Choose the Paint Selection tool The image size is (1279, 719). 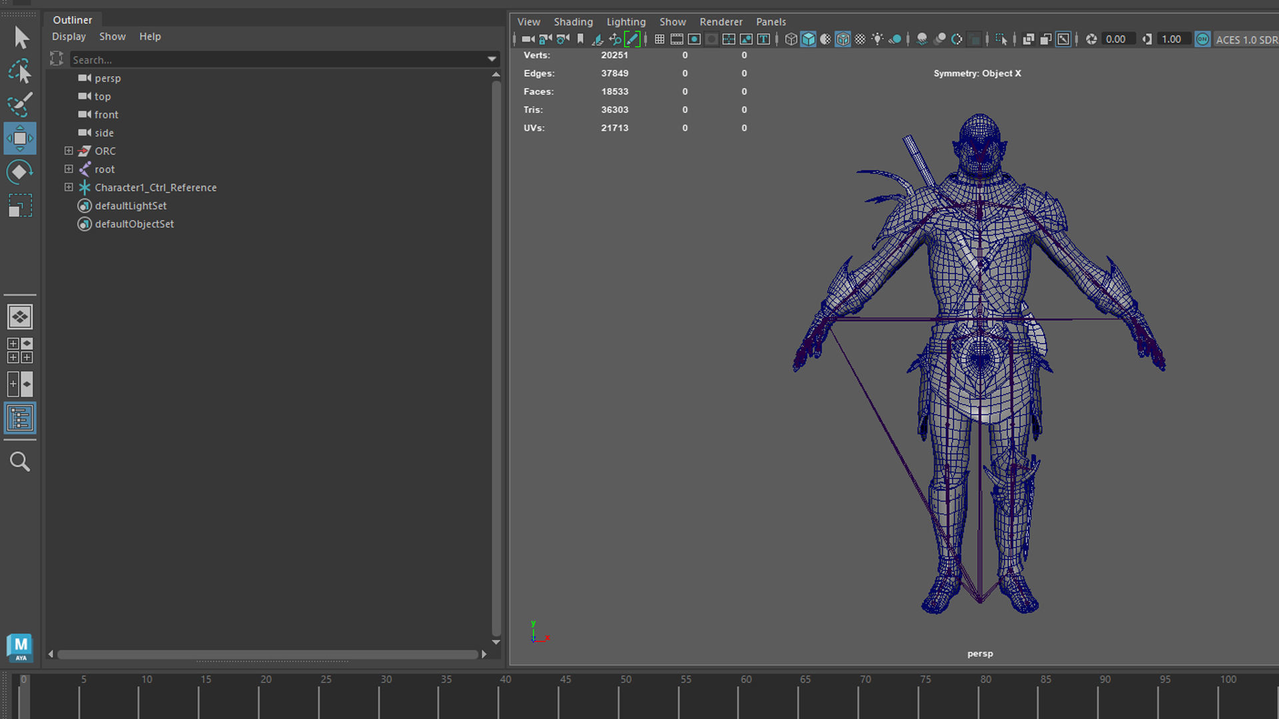click(20, 105)
